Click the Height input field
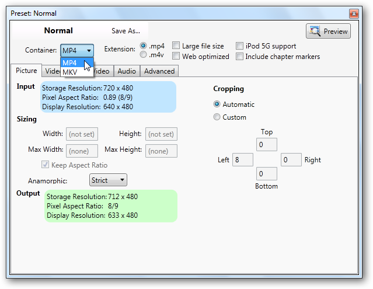The height and width of the screenshot is (289, 373). 161,134
